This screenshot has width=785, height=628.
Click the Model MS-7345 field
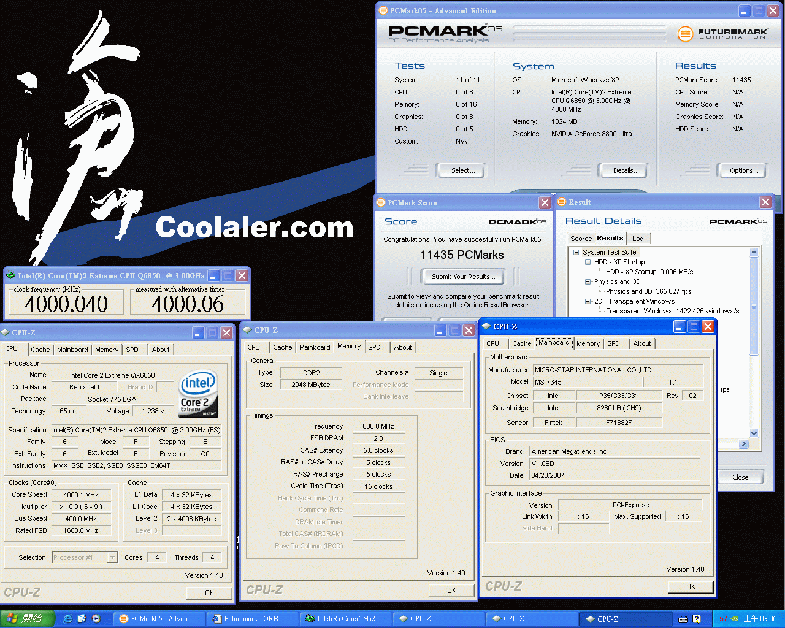pyautogui.click(x=588, y=382)
